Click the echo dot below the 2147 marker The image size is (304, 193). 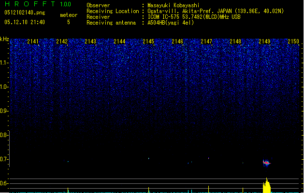pos(209,158)
